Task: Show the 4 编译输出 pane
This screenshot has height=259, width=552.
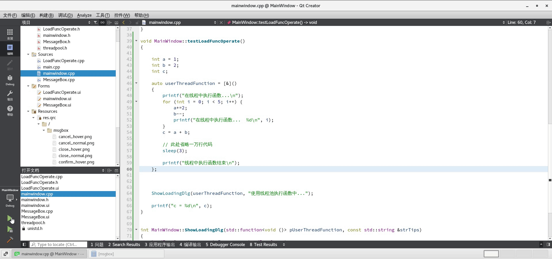Action: [x=190, y=245]
